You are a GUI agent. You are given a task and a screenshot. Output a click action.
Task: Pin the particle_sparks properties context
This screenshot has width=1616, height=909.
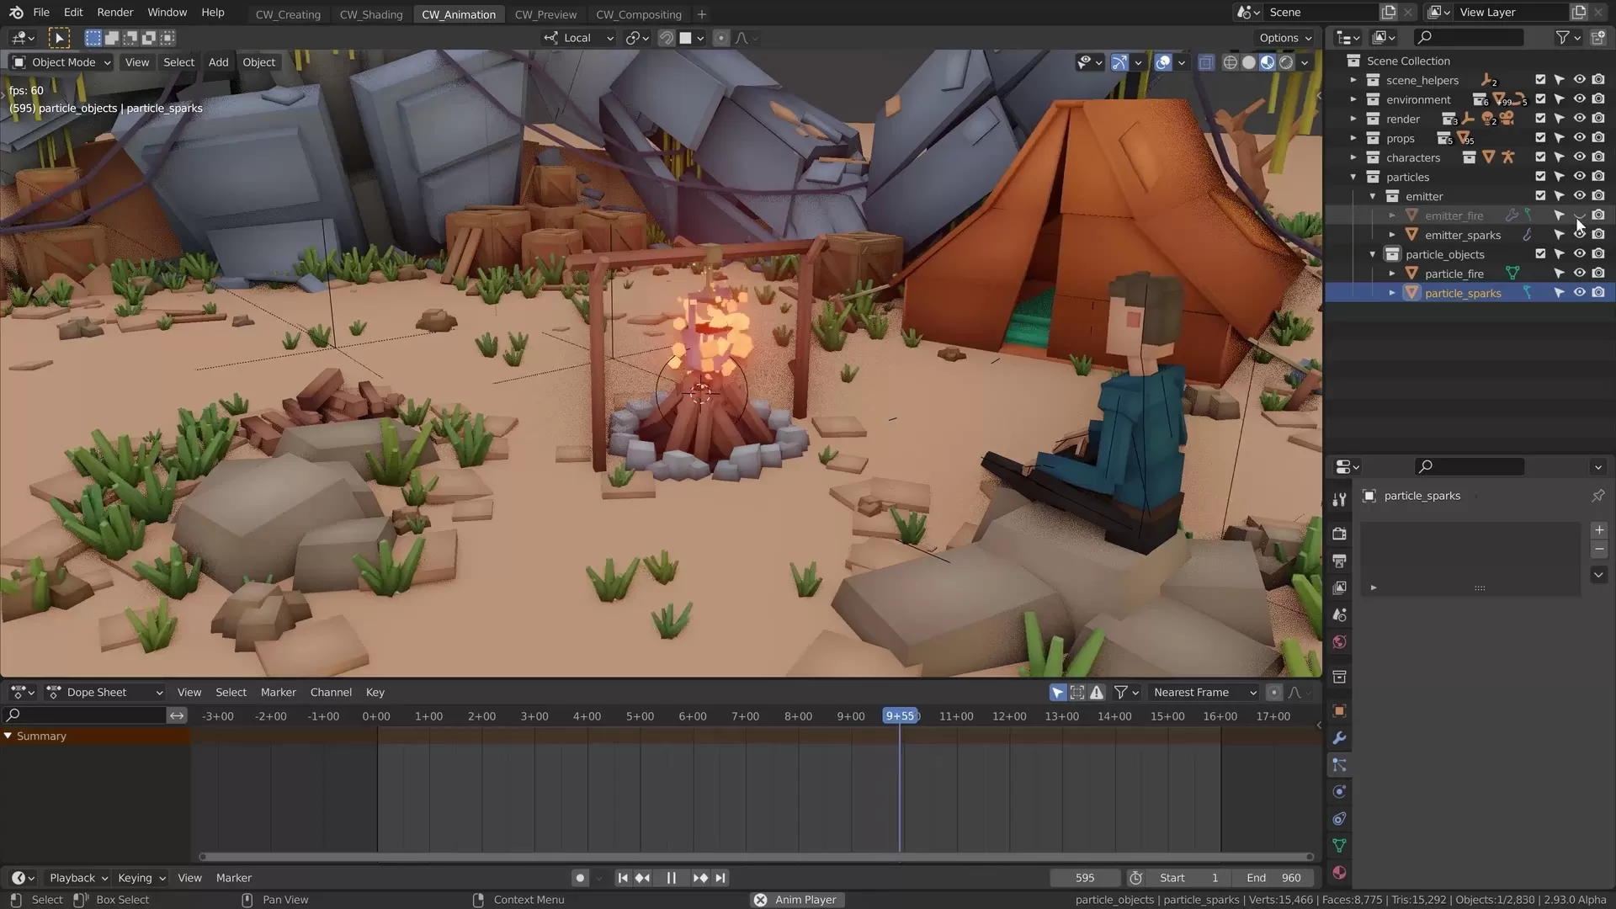pyautogui.click(x=1597, y=496)
